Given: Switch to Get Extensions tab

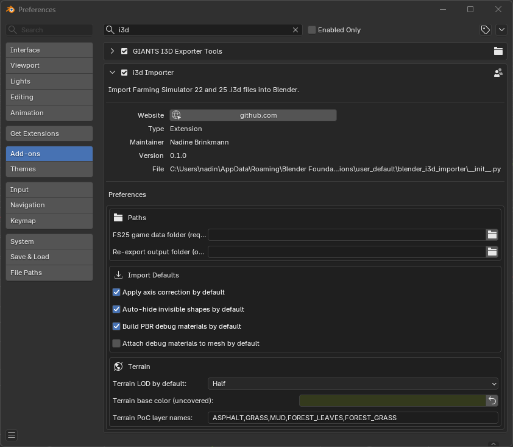Looking at the screenshot, I should point(49,134).
